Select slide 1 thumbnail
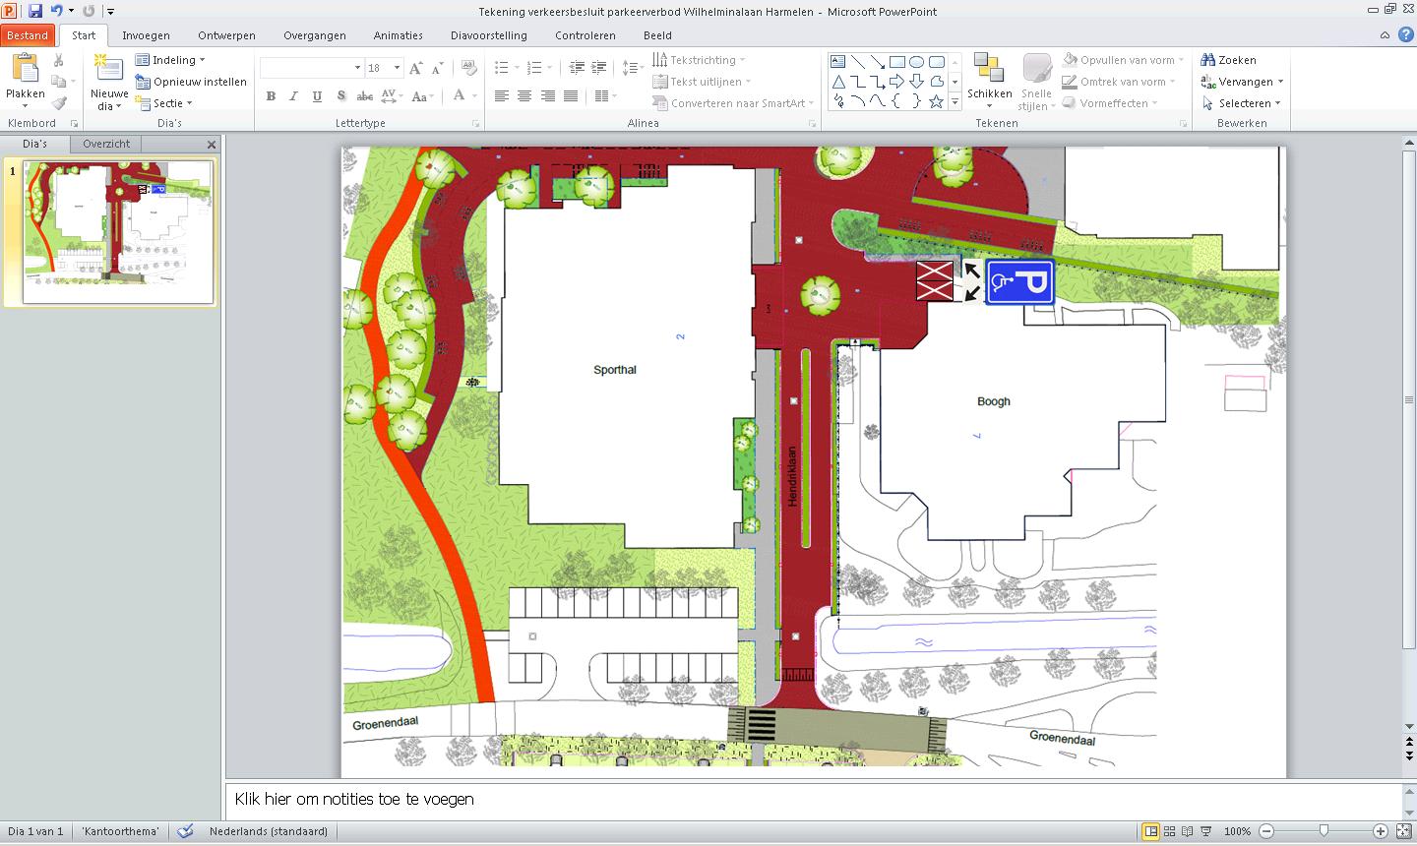1417x846 pixels. 118,232
